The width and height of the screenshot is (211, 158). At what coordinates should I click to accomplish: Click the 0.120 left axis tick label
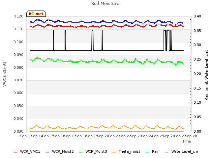coord(18,16)
